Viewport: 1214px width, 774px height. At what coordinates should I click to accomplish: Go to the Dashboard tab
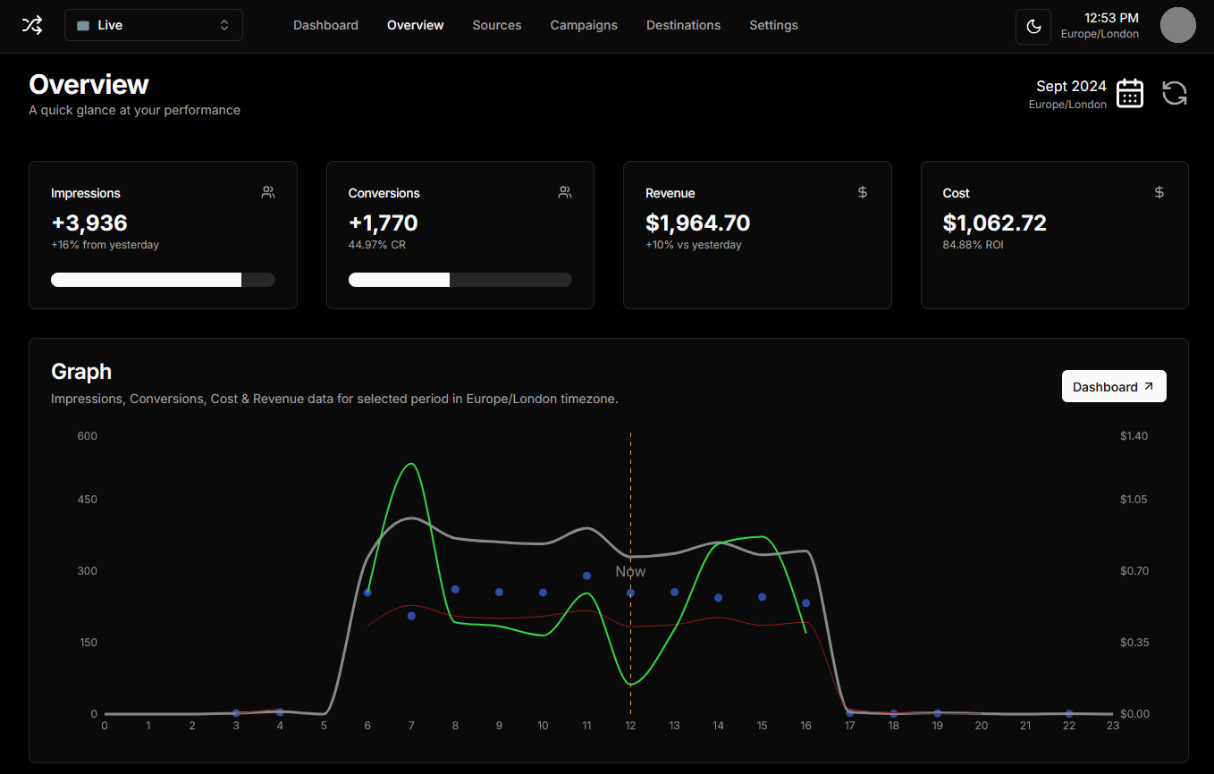[x=325, y=25]
